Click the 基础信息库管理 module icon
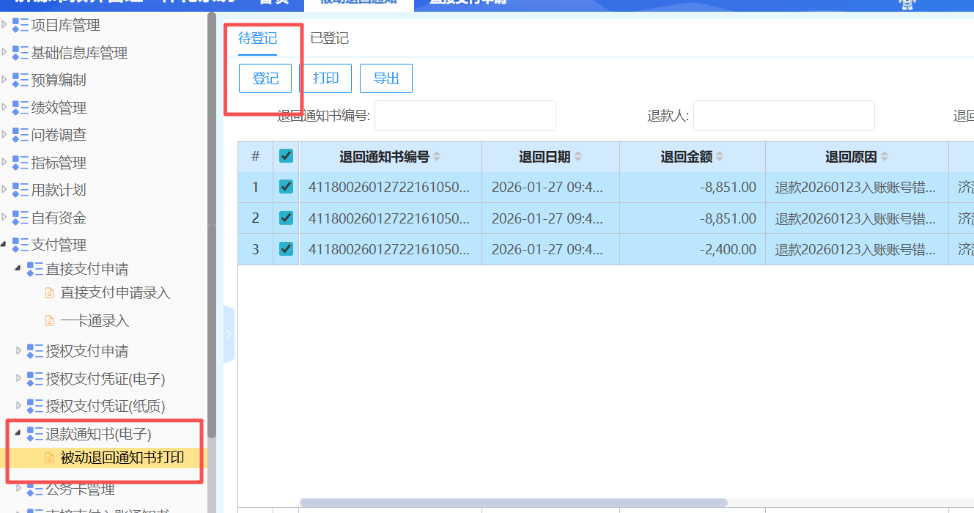Viewport: 974px width, 513px height. pos(21,53)
